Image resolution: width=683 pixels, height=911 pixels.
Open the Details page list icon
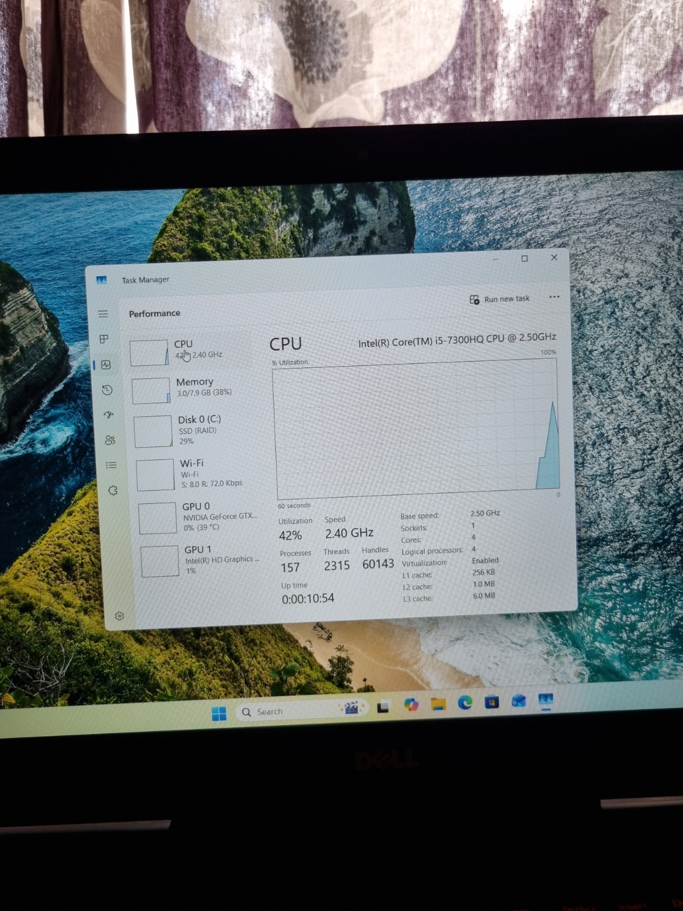tap(112, 465)
